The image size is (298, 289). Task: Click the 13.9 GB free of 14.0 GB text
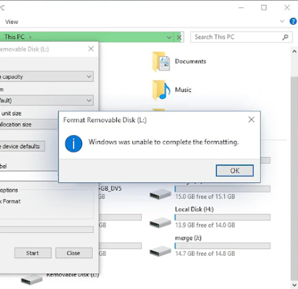(x=205, y=225)
